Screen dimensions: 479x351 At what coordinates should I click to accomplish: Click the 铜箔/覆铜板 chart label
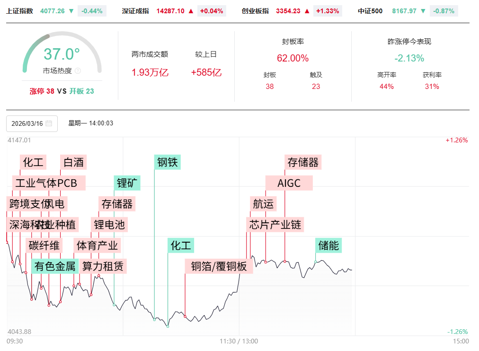[219, 266]
